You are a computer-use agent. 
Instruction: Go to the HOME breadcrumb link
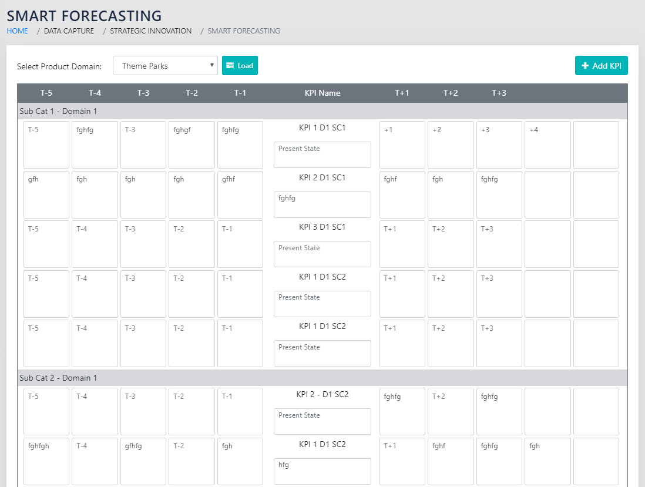(17, 31)
